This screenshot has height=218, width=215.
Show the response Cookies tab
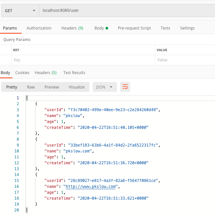pos(22,73)
